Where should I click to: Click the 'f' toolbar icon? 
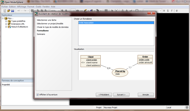point(172,11)
